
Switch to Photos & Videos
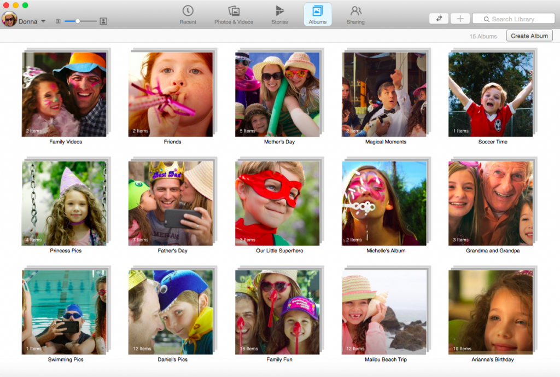click(234, 14)
